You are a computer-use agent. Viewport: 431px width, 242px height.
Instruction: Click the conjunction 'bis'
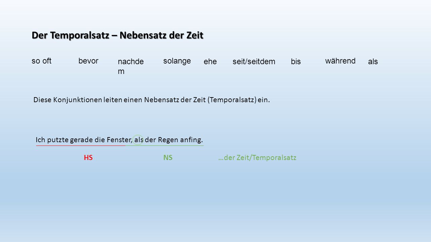click(x=296, y=62)
